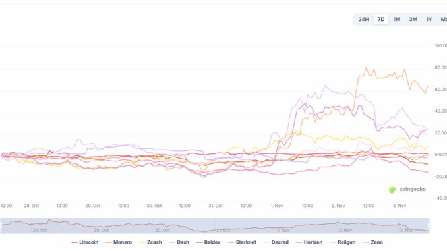This screenshot has height=251, width=447.
Task: Click the 2. Nov label on x-axis
Action: pyautogui.click(x=338, y=206)
